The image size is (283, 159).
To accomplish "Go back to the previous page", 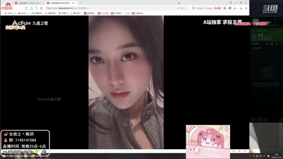I will tap(16, 8).
